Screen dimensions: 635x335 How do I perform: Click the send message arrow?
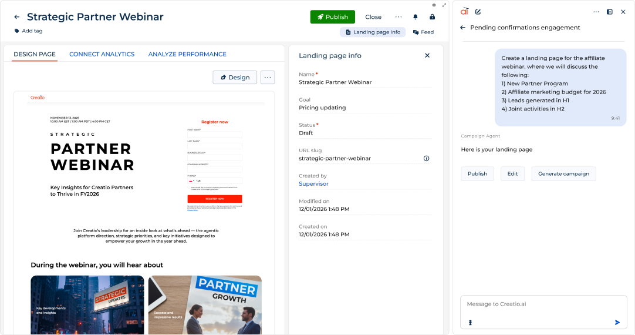617,323
